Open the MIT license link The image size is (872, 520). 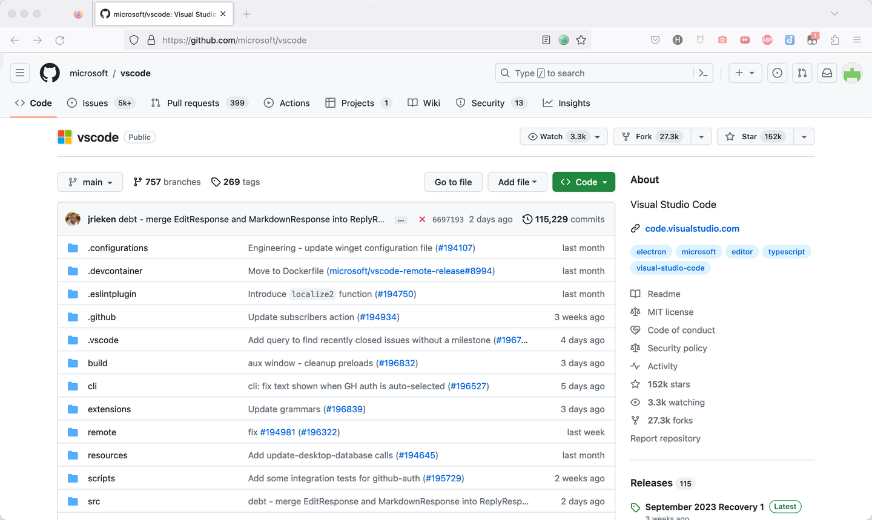(670, 312)
